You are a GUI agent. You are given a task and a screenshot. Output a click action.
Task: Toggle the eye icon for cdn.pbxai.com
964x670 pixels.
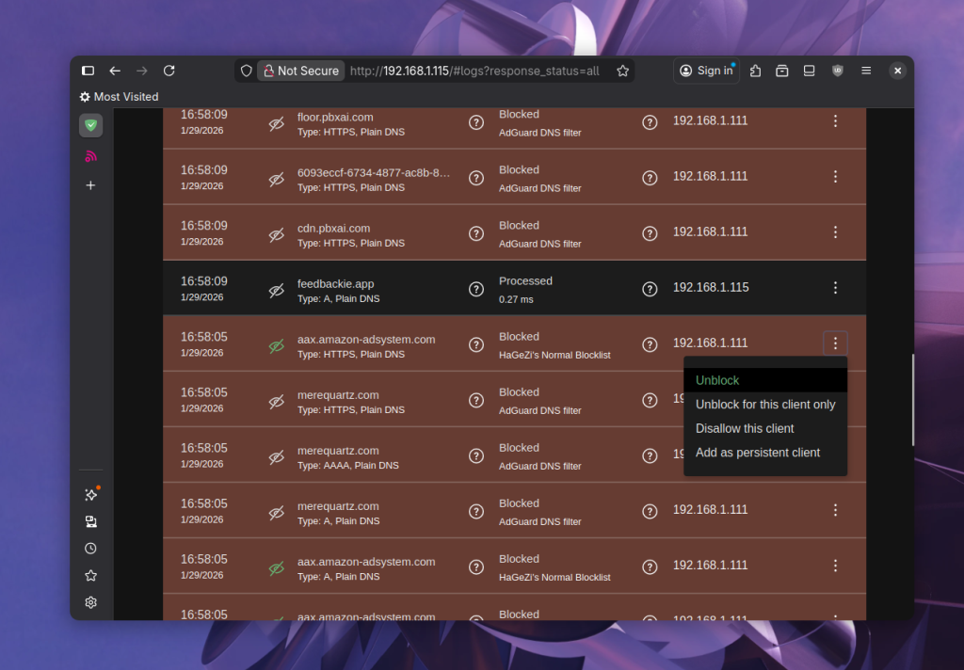click(x=276, y=235)
